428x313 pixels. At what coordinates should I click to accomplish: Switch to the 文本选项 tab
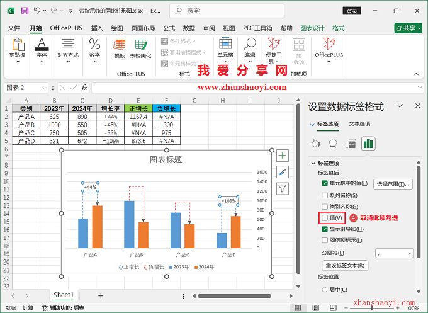tap(359, 123)
